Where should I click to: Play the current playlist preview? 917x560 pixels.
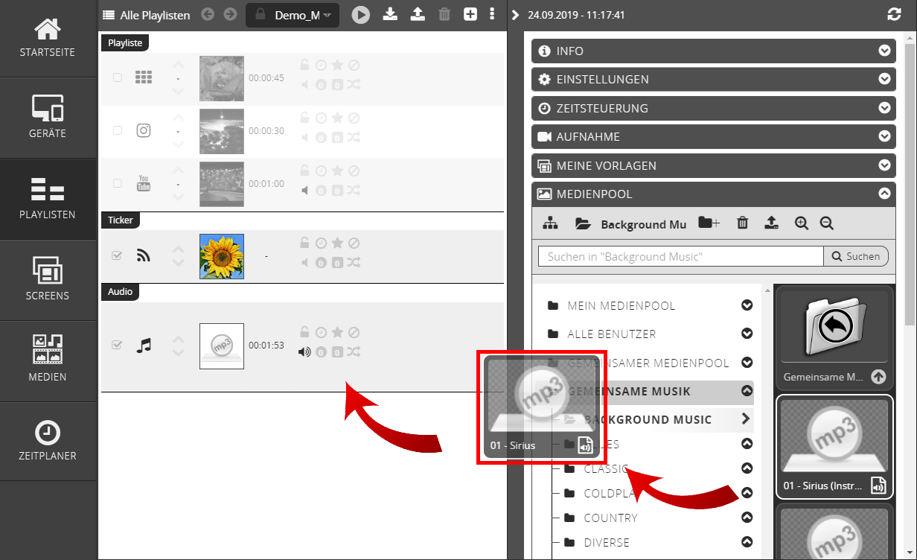pos(361,15)
